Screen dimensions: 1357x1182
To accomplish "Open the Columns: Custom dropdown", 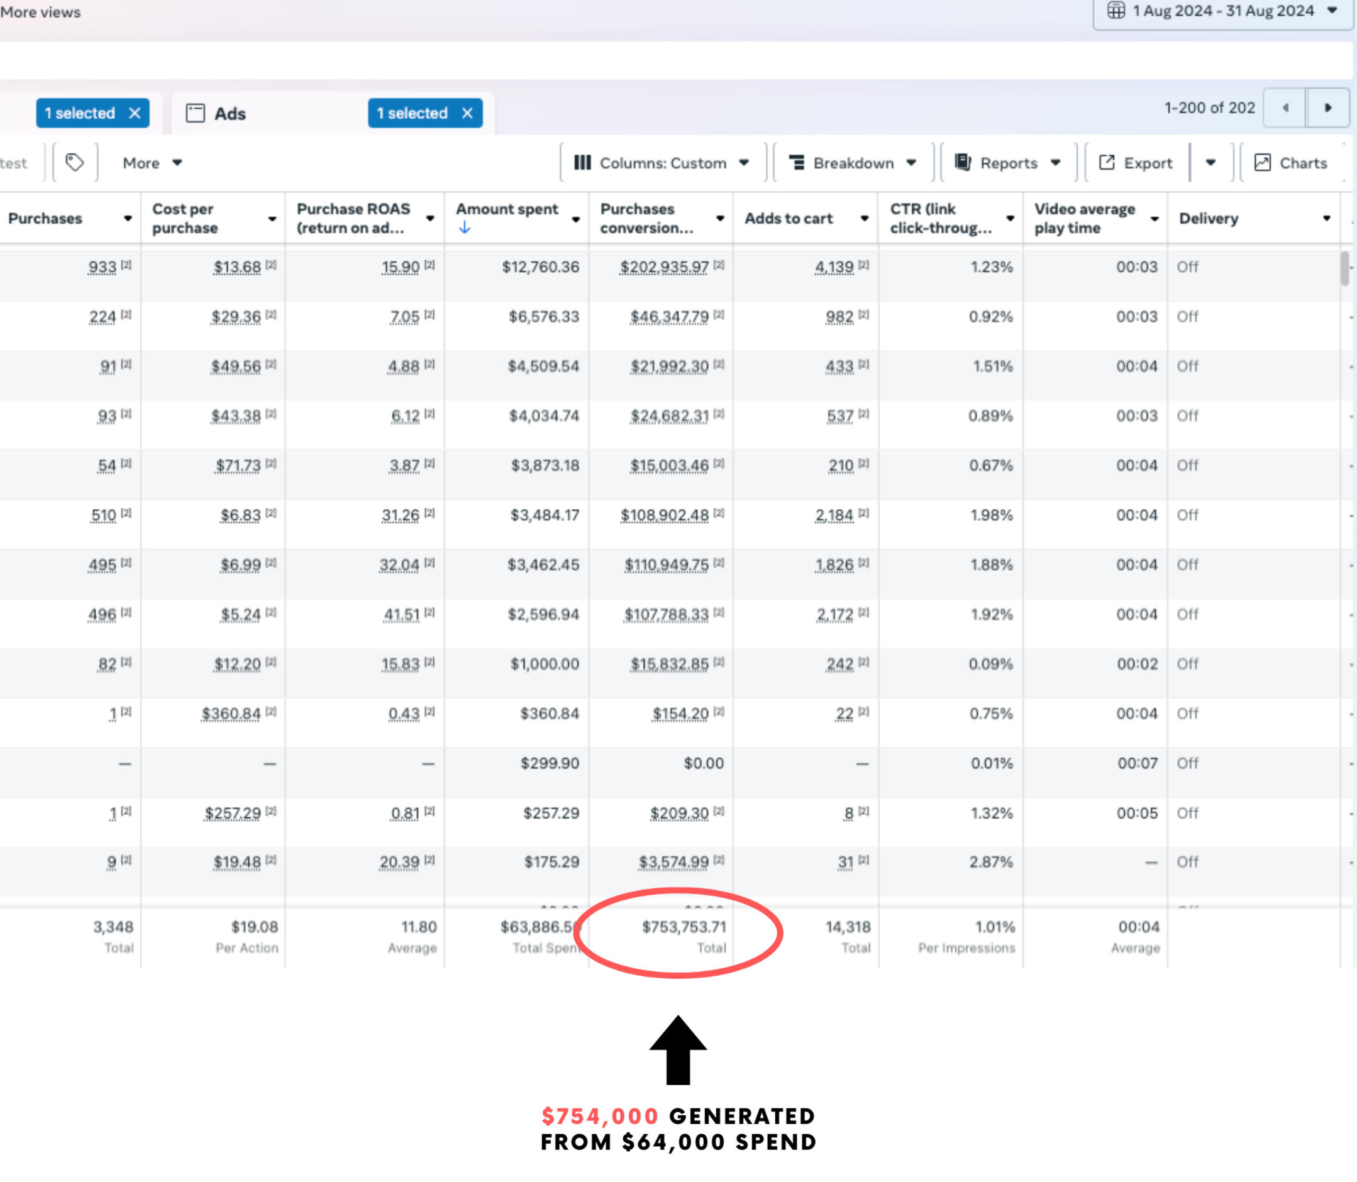I will (662, 163).
